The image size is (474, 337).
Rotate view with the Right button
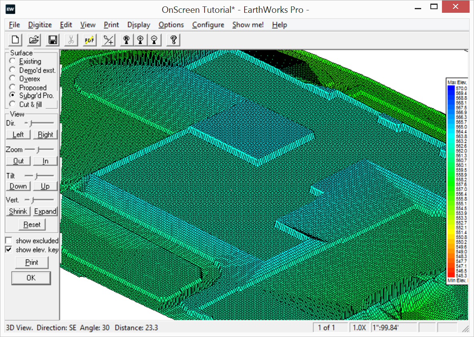[x=45, y=134]
